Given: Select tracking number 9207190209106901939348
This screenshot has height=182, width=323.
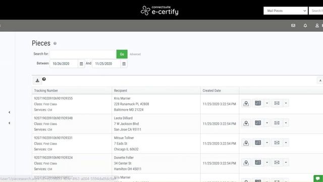Looking at the screenshot, I should click(x=53, y=118).
